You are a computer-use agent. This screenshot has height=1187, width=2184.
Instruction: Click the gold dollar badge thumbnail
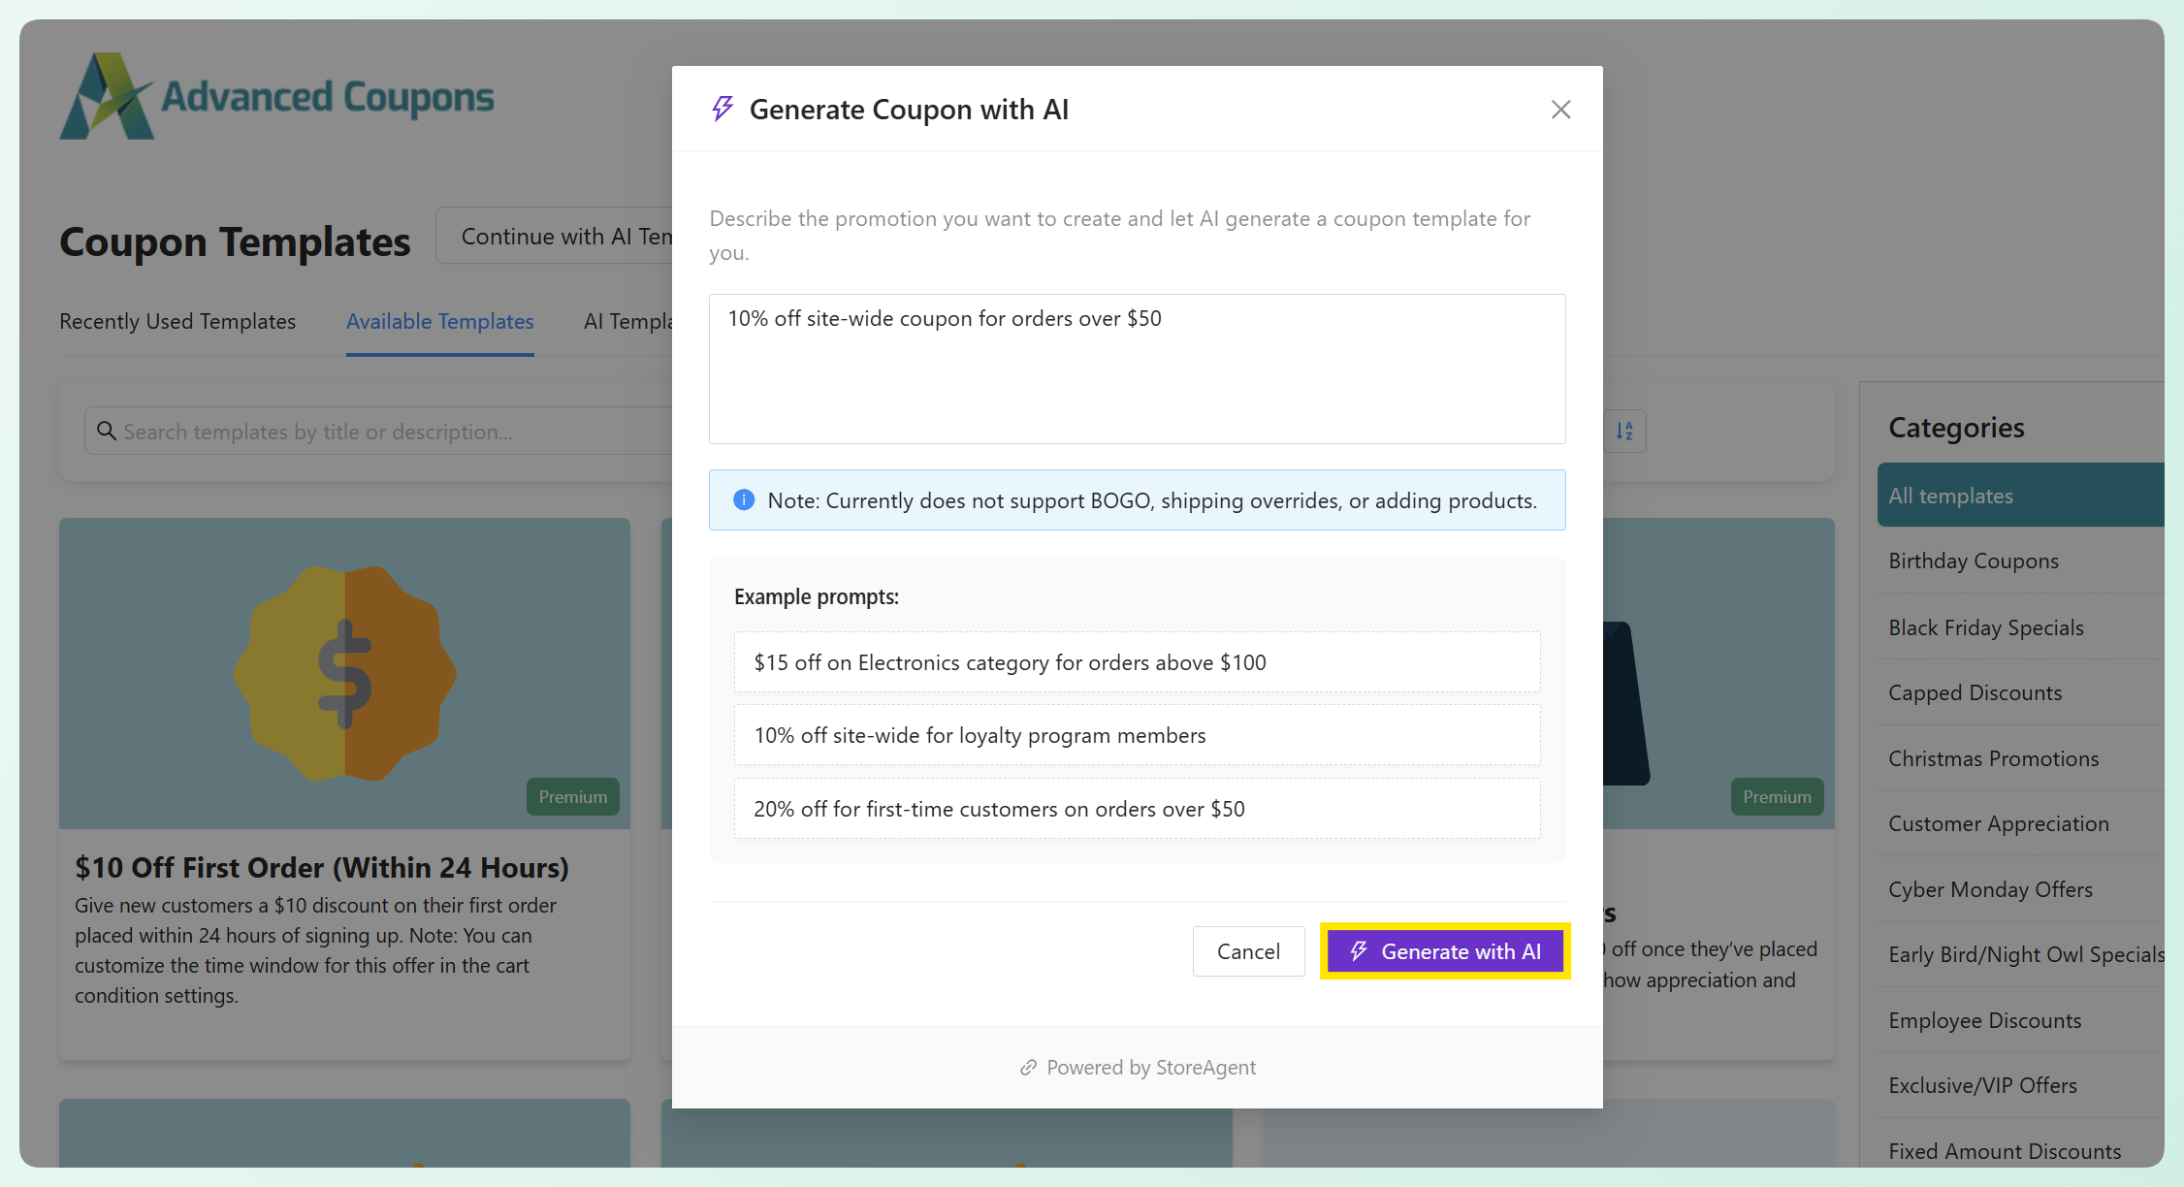point(344,673)
